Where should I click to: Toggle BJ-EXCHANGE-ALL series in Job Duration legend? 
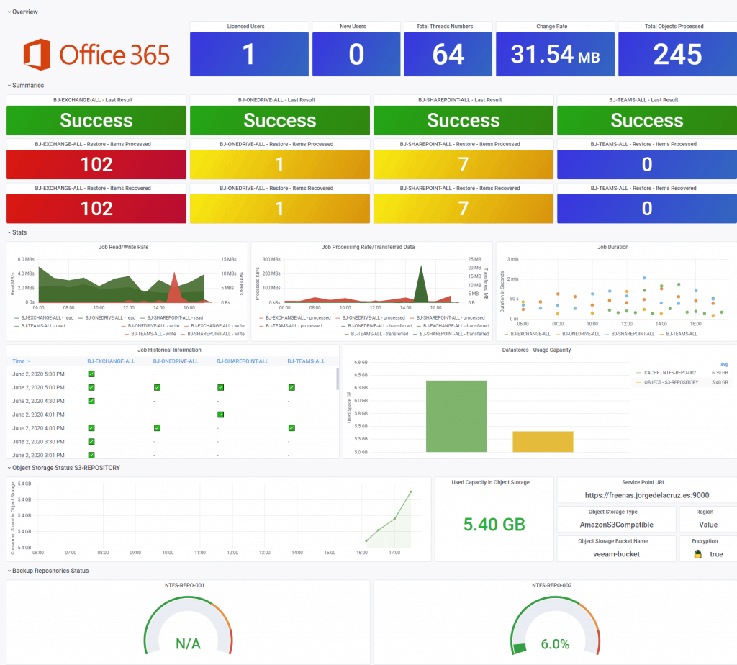530,334
